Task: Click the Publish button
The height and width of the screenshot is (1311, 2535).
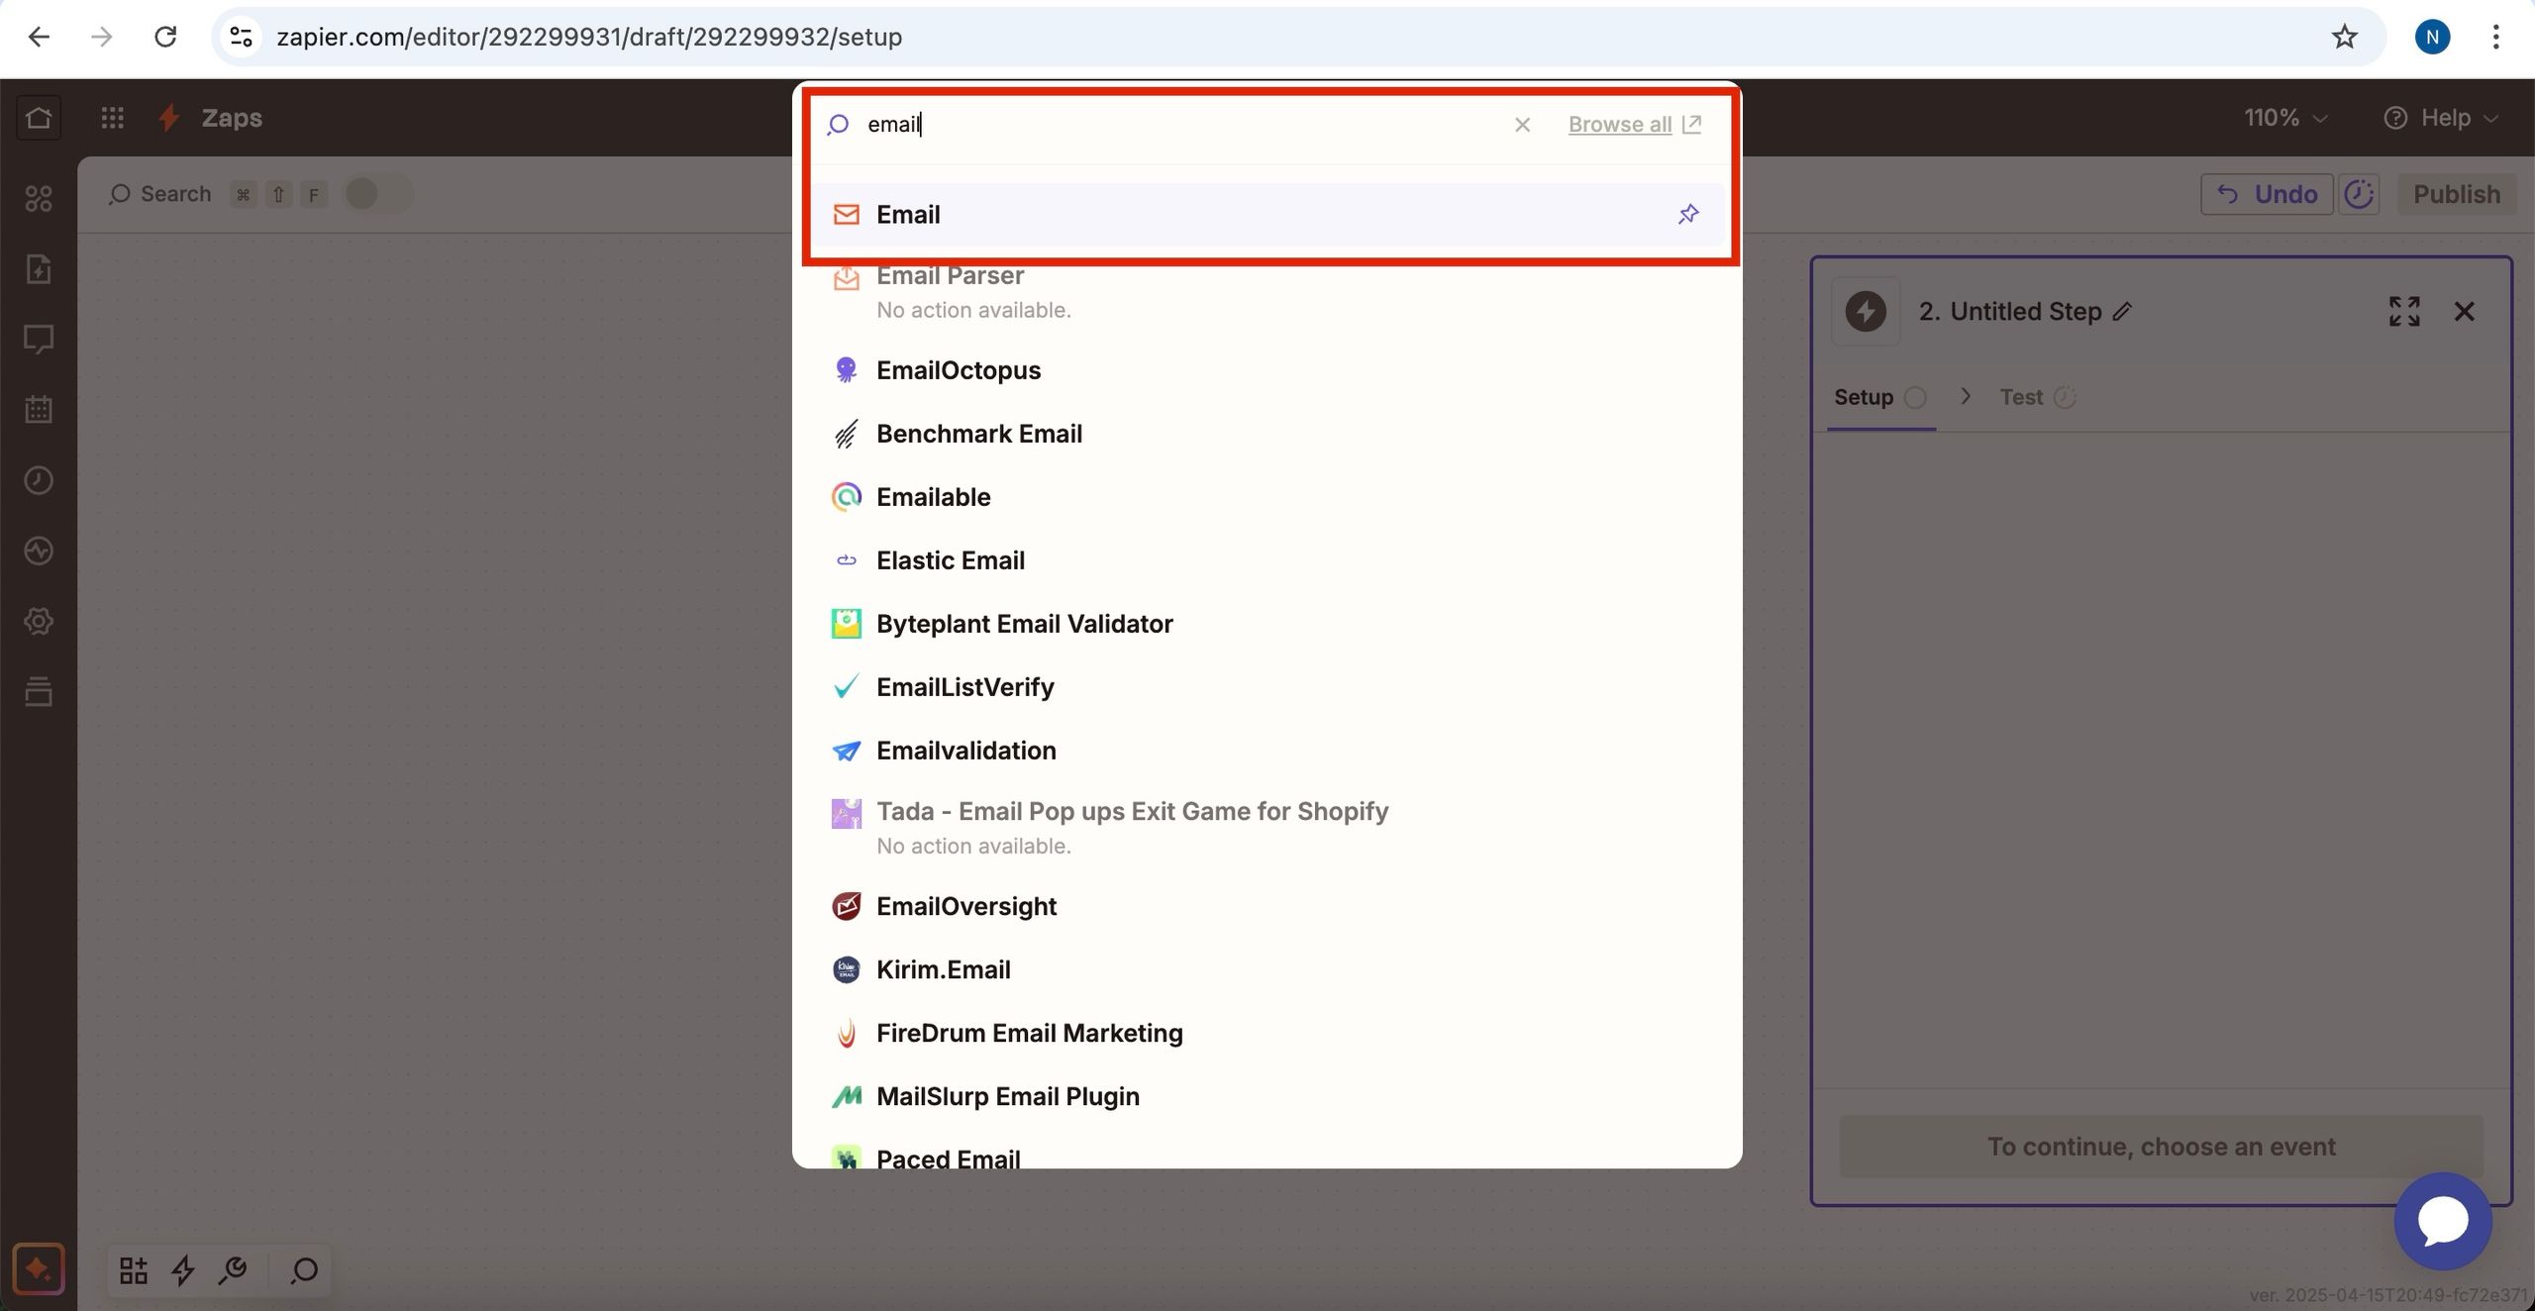Action: (2456, 194)
